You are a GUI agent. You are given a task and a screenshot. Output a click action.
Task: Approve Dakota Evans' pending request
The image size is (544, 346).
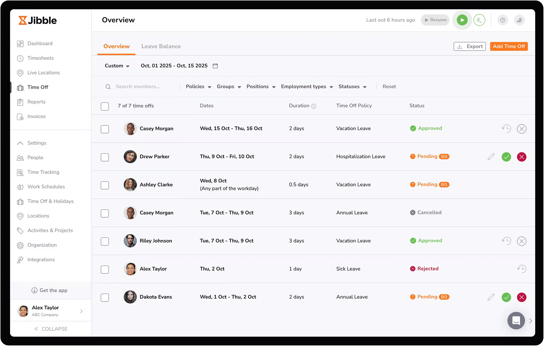pyautogui.click(x=506, y=297)
